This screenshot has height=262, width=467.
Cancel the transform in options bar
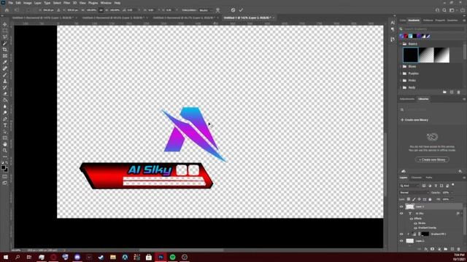[233, 10]
